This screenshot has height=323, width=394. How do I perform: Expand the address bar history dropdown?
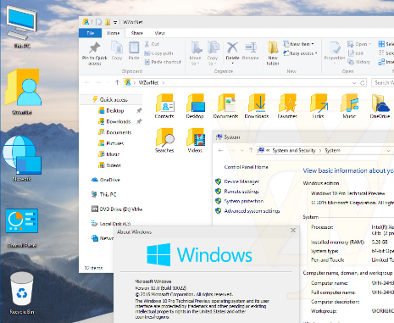tap(354, 83)
